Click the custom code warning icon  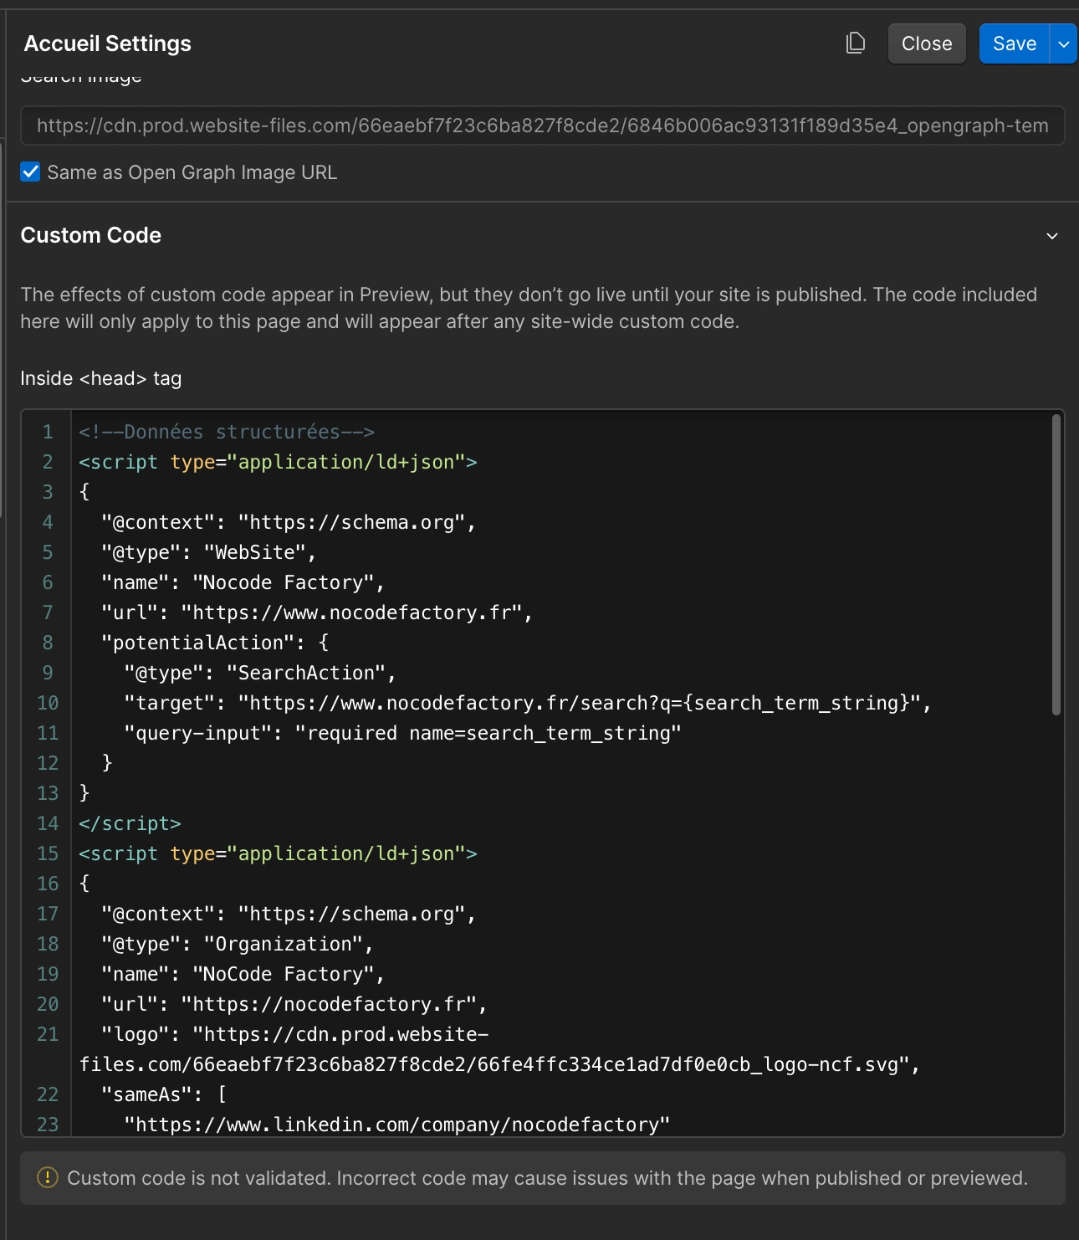[48, 1177]
